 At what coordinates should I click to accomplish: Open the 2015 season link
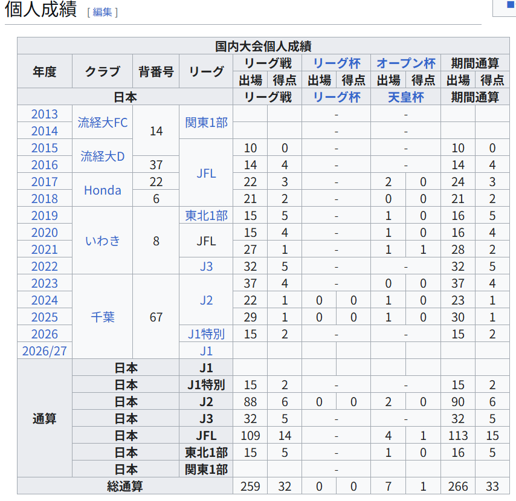45,148
